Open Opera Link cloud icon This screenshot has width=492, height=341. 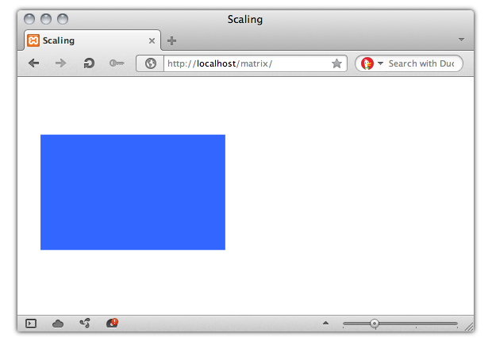coord(58,323)
